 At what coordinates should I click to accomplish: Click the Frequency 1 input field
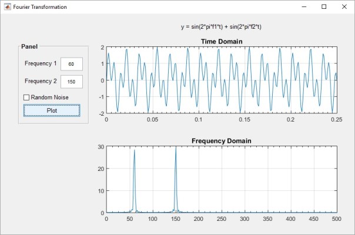coord(71,63)
